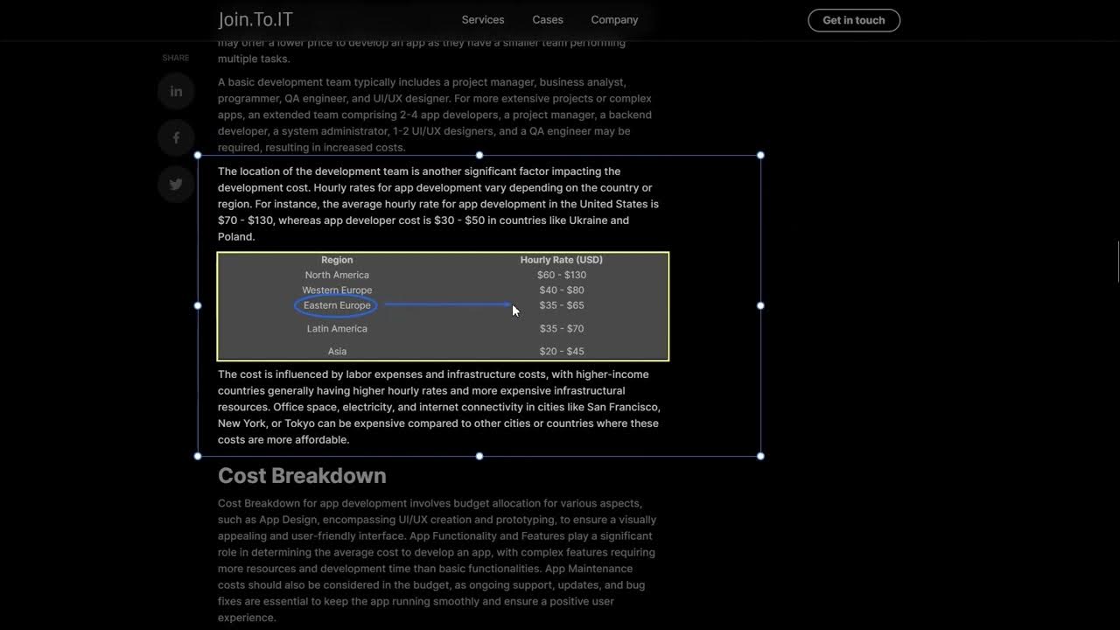Screen dimensions: 1120x630
Task: Grab the top-left selection handle
Action: 198,155
